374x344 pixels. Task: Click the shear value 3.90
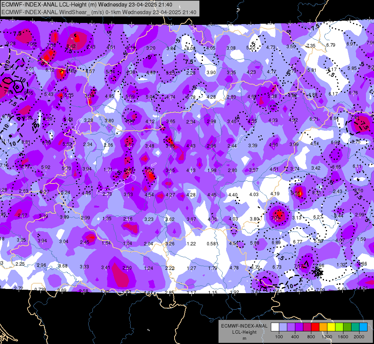point(211,72)
